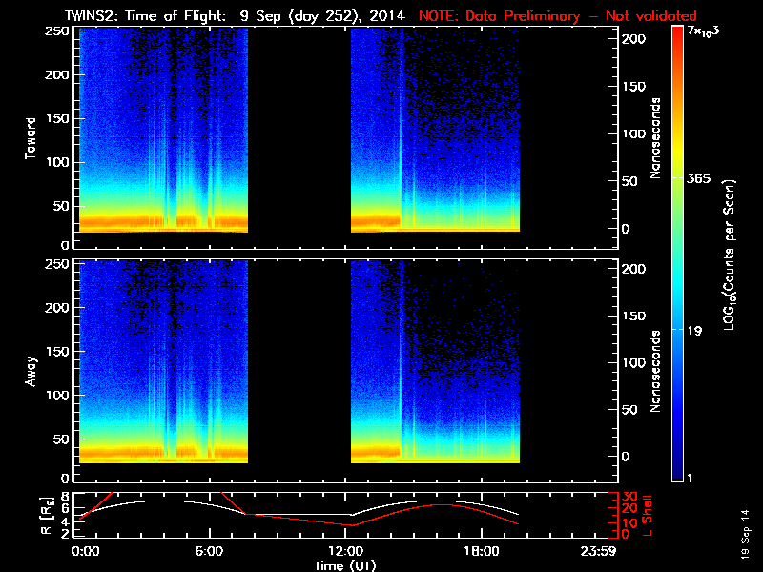Click the 'Time (UT)' axis label
Image resolution: width=763 pixels, height=572 pixels.
345,564
